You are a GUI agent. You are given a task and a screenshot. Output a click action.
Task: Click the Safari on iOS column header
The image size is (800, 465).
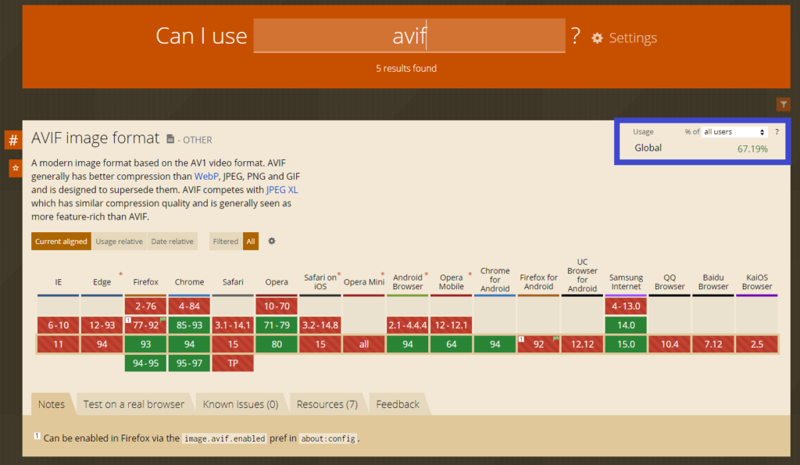pyautogui.click(x=320, y=282)
